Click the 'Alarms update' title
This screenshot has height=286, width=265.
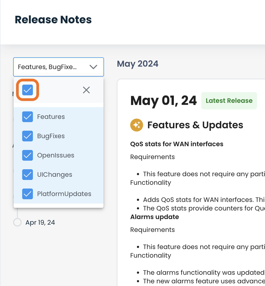[155, 217]
